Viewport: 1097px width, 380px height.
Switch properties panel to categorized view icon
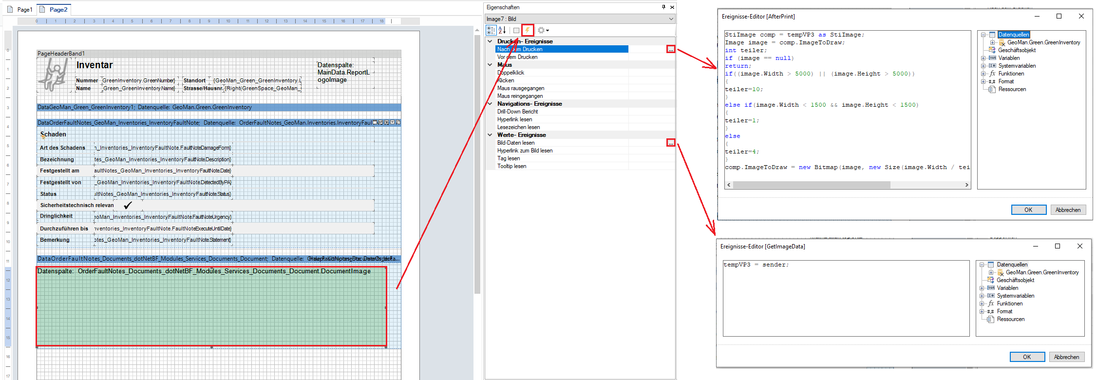(491, 30)
